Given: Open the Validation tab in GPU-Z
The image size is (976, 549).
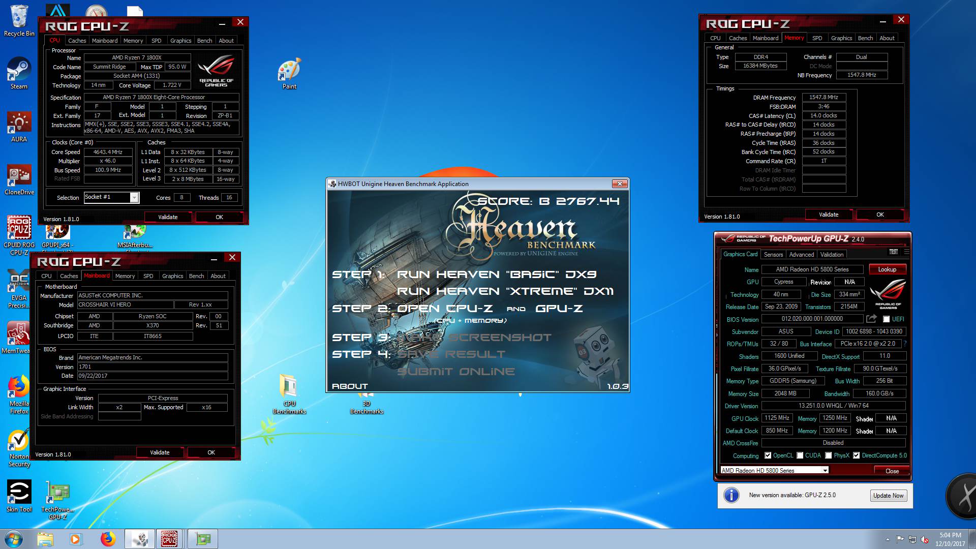Looking at the screenshot, I should click(832, 255).
